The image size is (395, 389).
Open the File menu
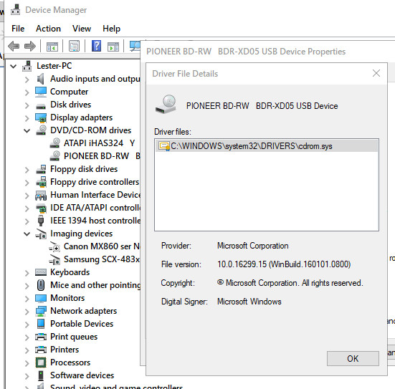click(x=18, y=29)
